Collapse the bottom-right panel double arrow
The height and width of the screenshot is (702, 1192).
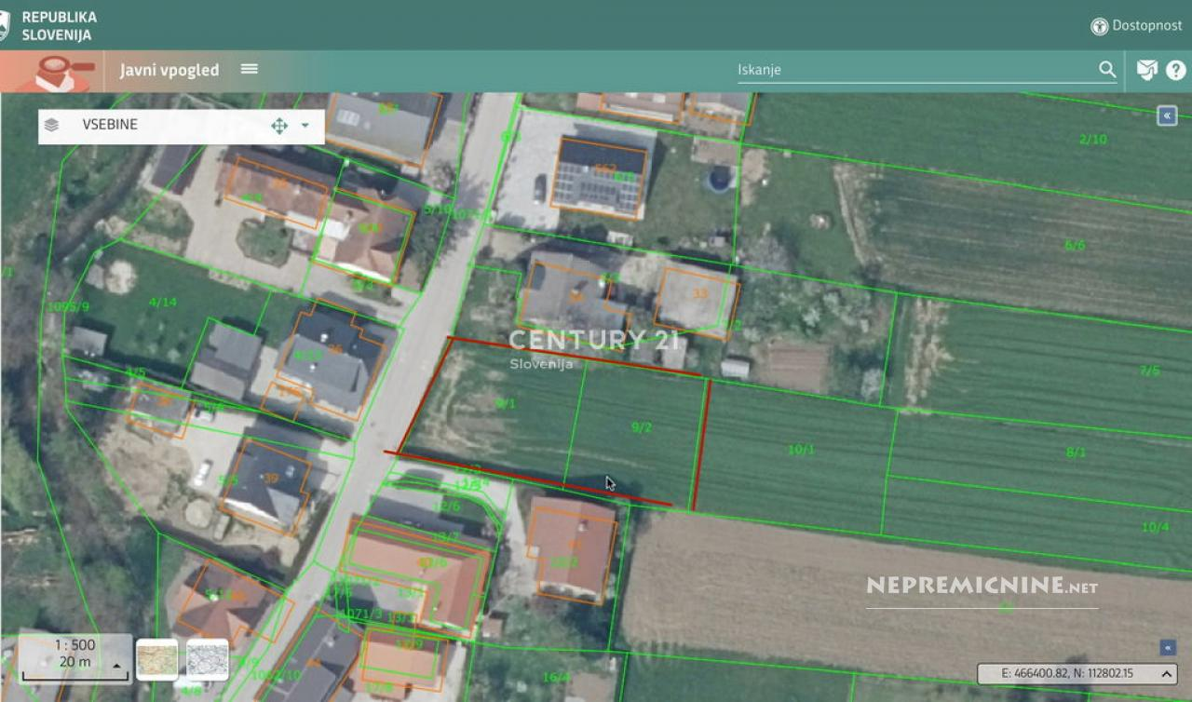tap(1167, 647)
